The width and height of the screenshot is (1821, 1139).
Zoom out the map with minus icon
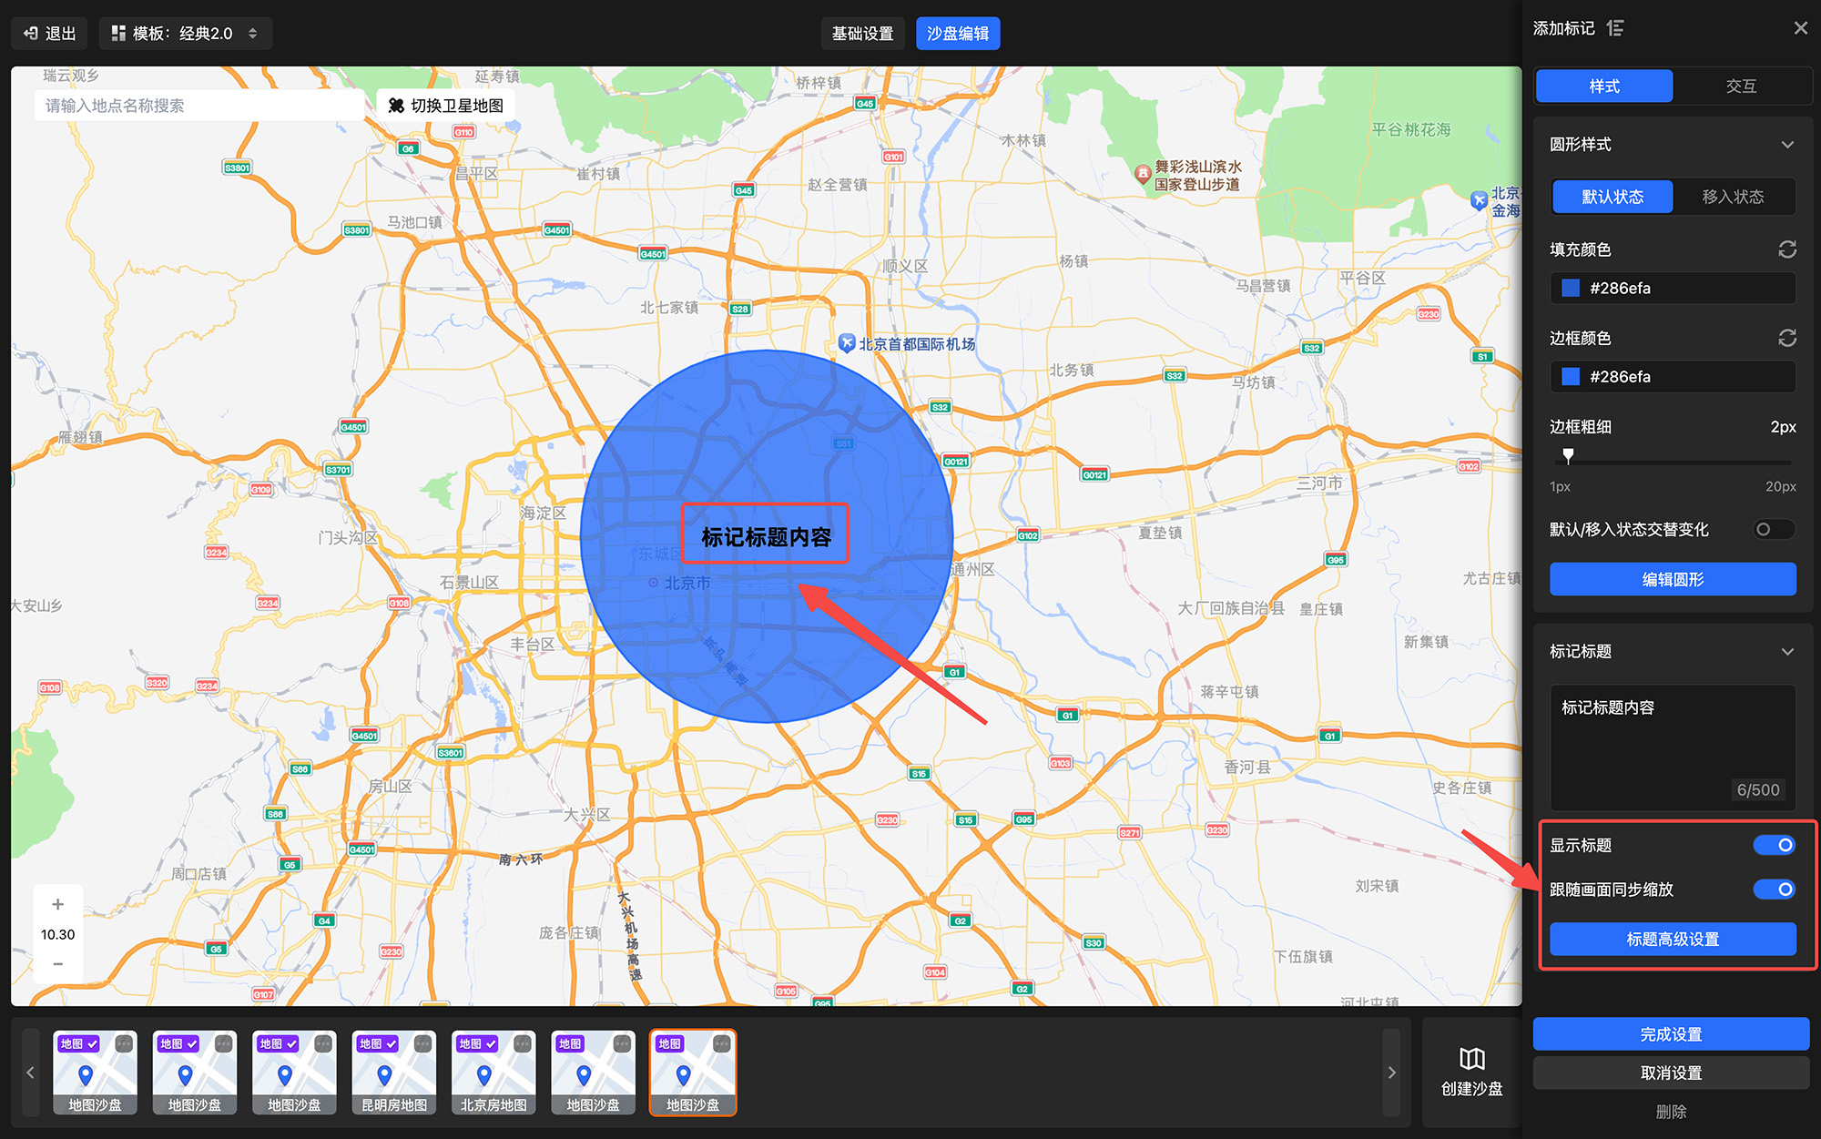pyautogui.click(x=57, y=963)
